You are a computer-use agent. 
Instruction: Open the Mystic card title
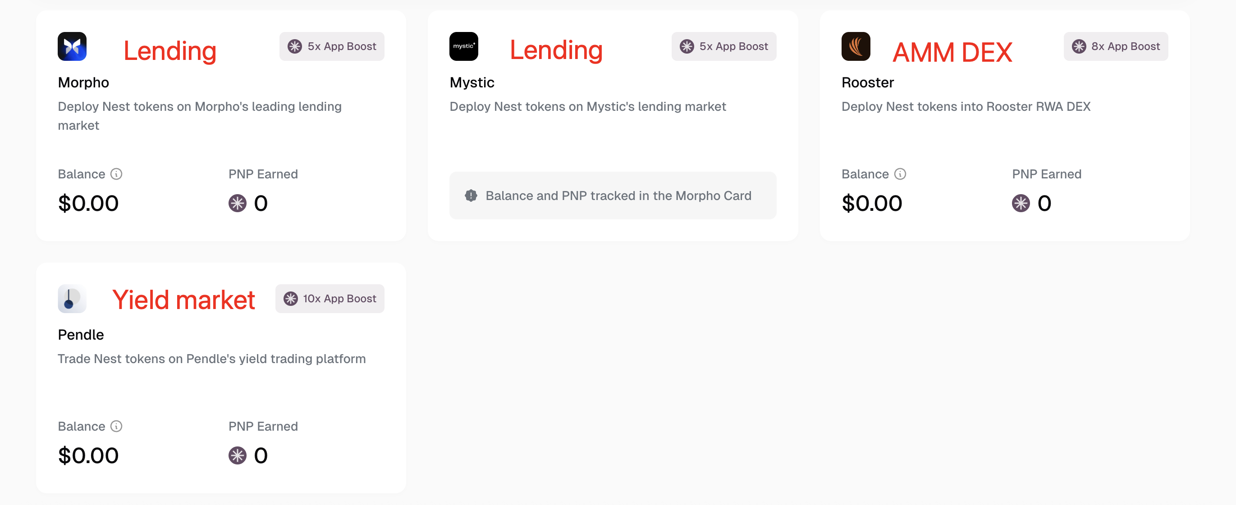[472, 82]
